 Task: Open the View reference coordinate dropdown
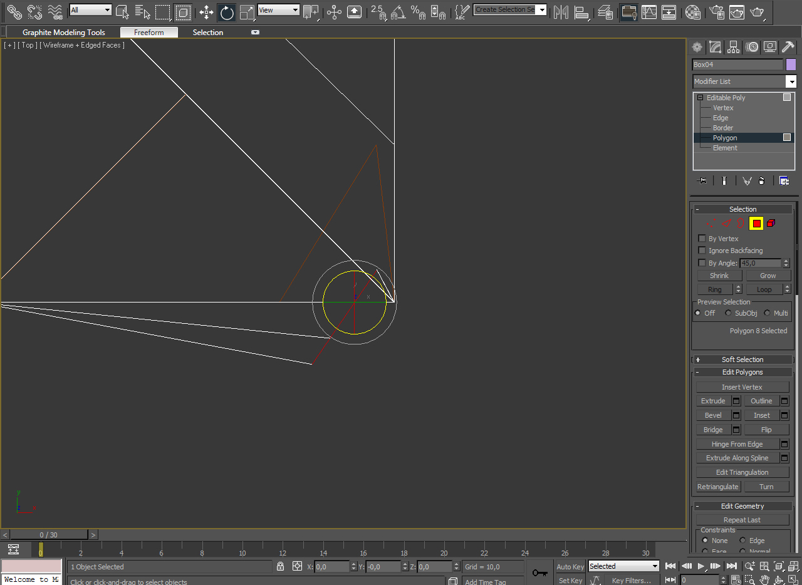[x=279, y=10]
